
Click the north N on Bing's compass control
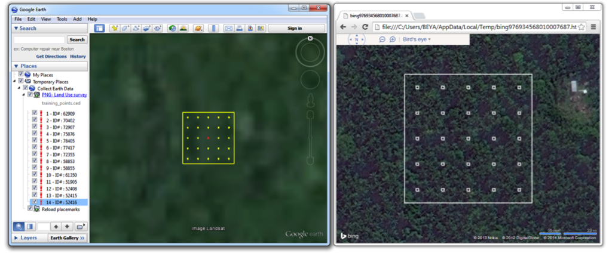tap(357, 40)
